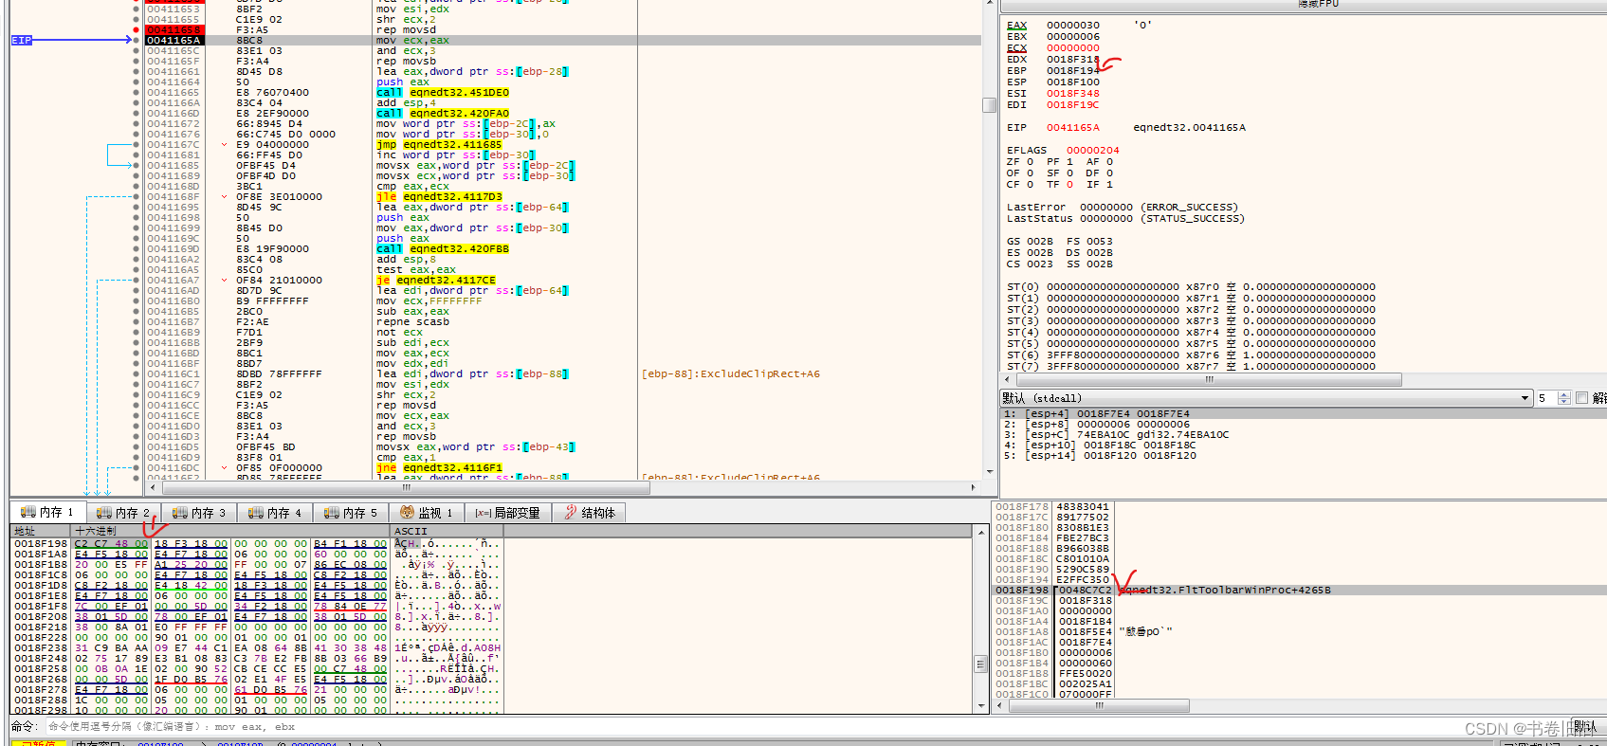1607x746 pixels.
Task: Select the ESP register value 0018F100
Action: 1073,82
